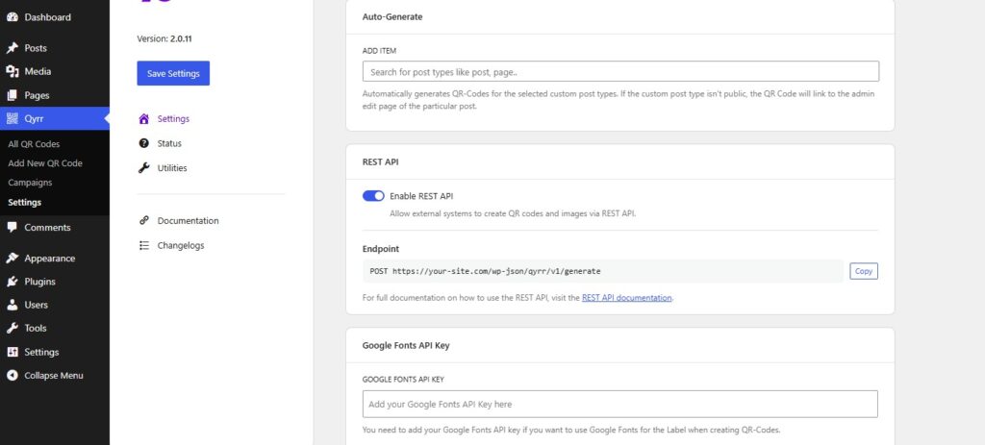Click the list icon beside Changelogs
The image size is (985, 445).
click(144, 245)
